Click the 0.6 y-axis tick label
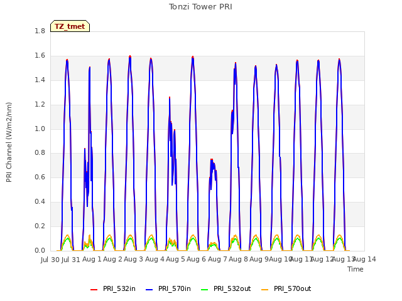This screenshot has width=402, height=301. (40, 177)
